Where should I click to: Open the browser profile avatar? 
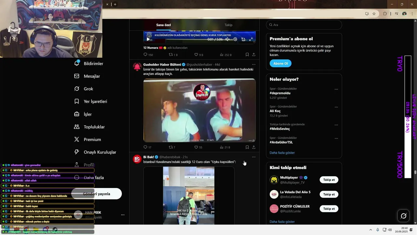point(404,14)
